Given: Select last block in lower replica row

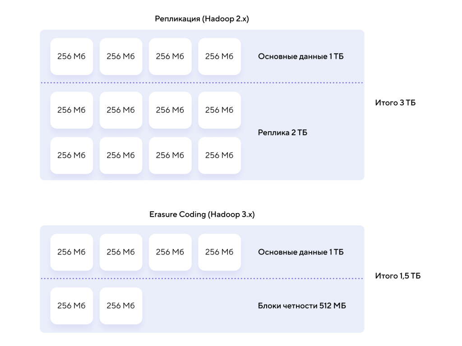Looking at the screenshot, I should pos(220,155).
